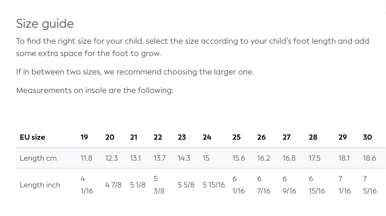Screen dimensions: 386x216
Task: Select EU size 19 column header
Action: [84, 137]
